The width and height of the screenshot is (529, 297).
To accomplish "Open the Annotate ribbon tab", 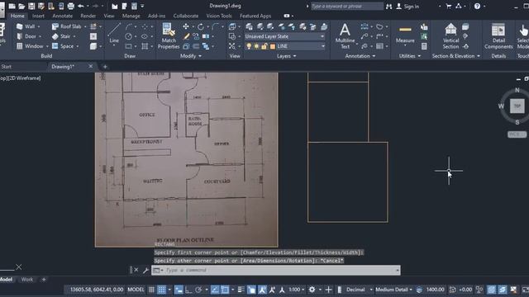I will 63,16.
